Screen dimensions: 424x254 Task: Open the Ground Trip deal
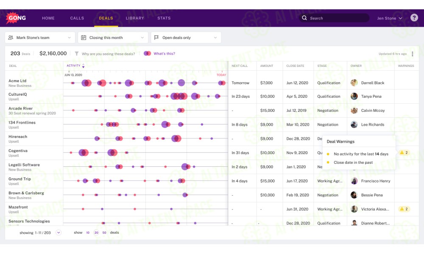[20, 179]
